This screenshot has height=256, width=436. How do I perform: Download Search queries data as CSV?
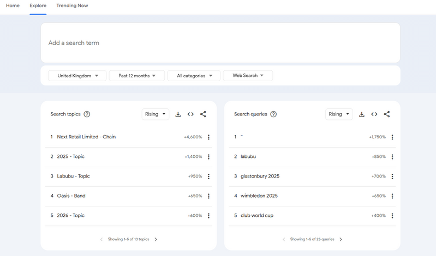point(361,114)
